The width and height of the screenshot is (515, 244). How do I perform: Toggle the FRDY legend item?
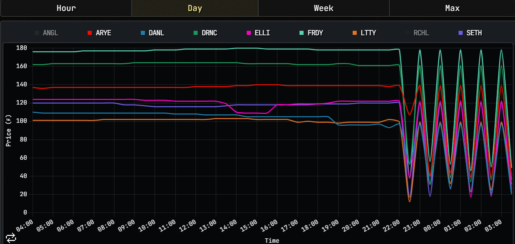tap(311, 33)
